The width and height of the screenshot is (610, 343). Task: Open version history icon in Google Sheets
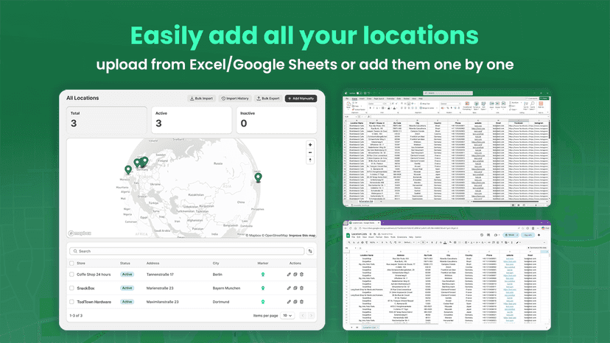[482, 235]
